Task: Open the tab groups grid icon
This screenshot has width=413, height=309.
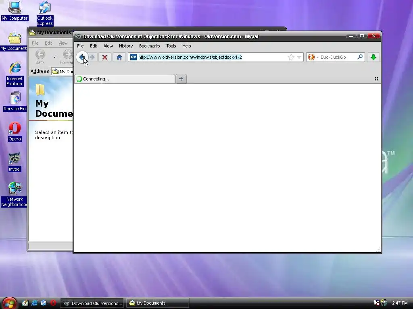Action: (377, 79)
